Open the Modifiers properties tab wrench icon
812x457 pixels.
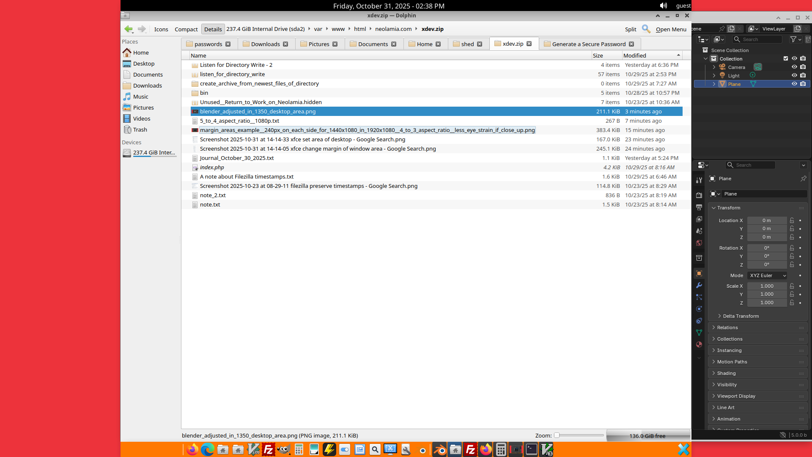tap(699, 285)
